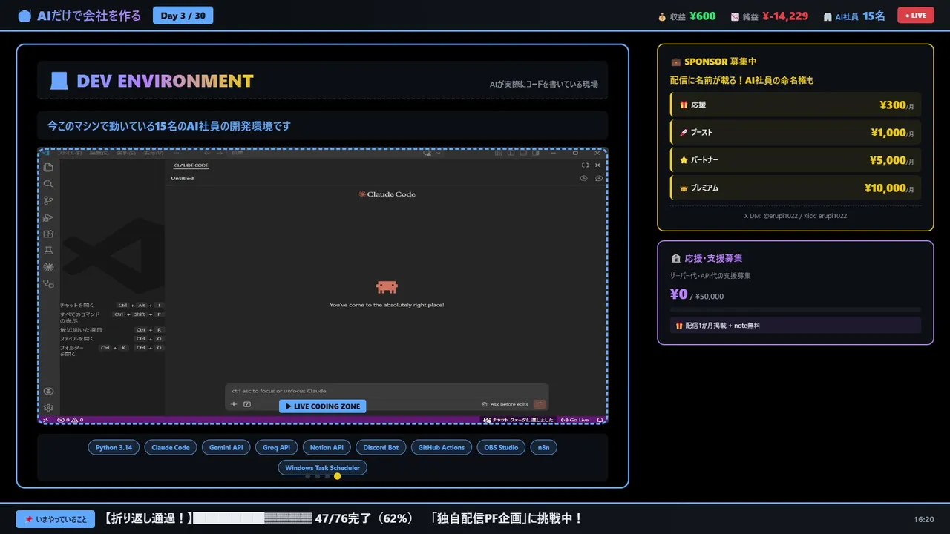This screenshot has height=534, width=950.
Task: Open the Remote Explorer icon in activity bar
Action: coord(48,284)
